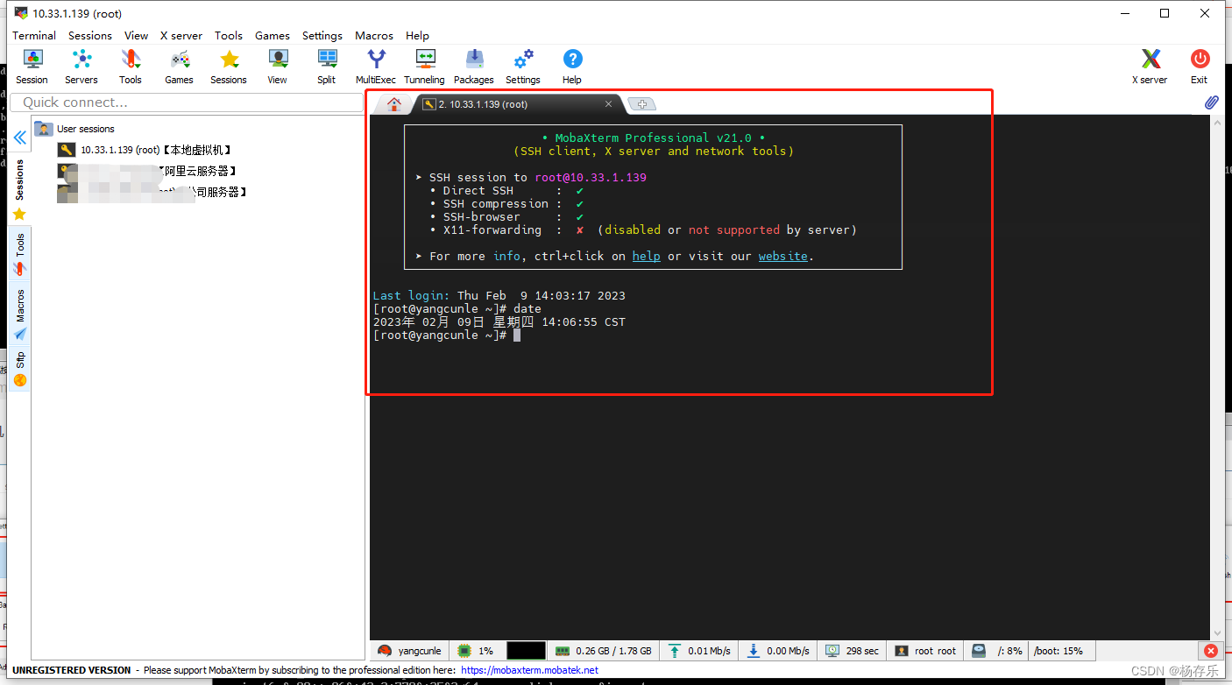Open the Sessions menu

click(90, 36)
